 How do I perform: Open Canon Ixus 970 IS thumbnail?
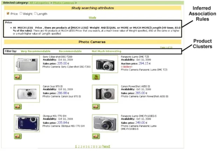click(x=27, y=94)
